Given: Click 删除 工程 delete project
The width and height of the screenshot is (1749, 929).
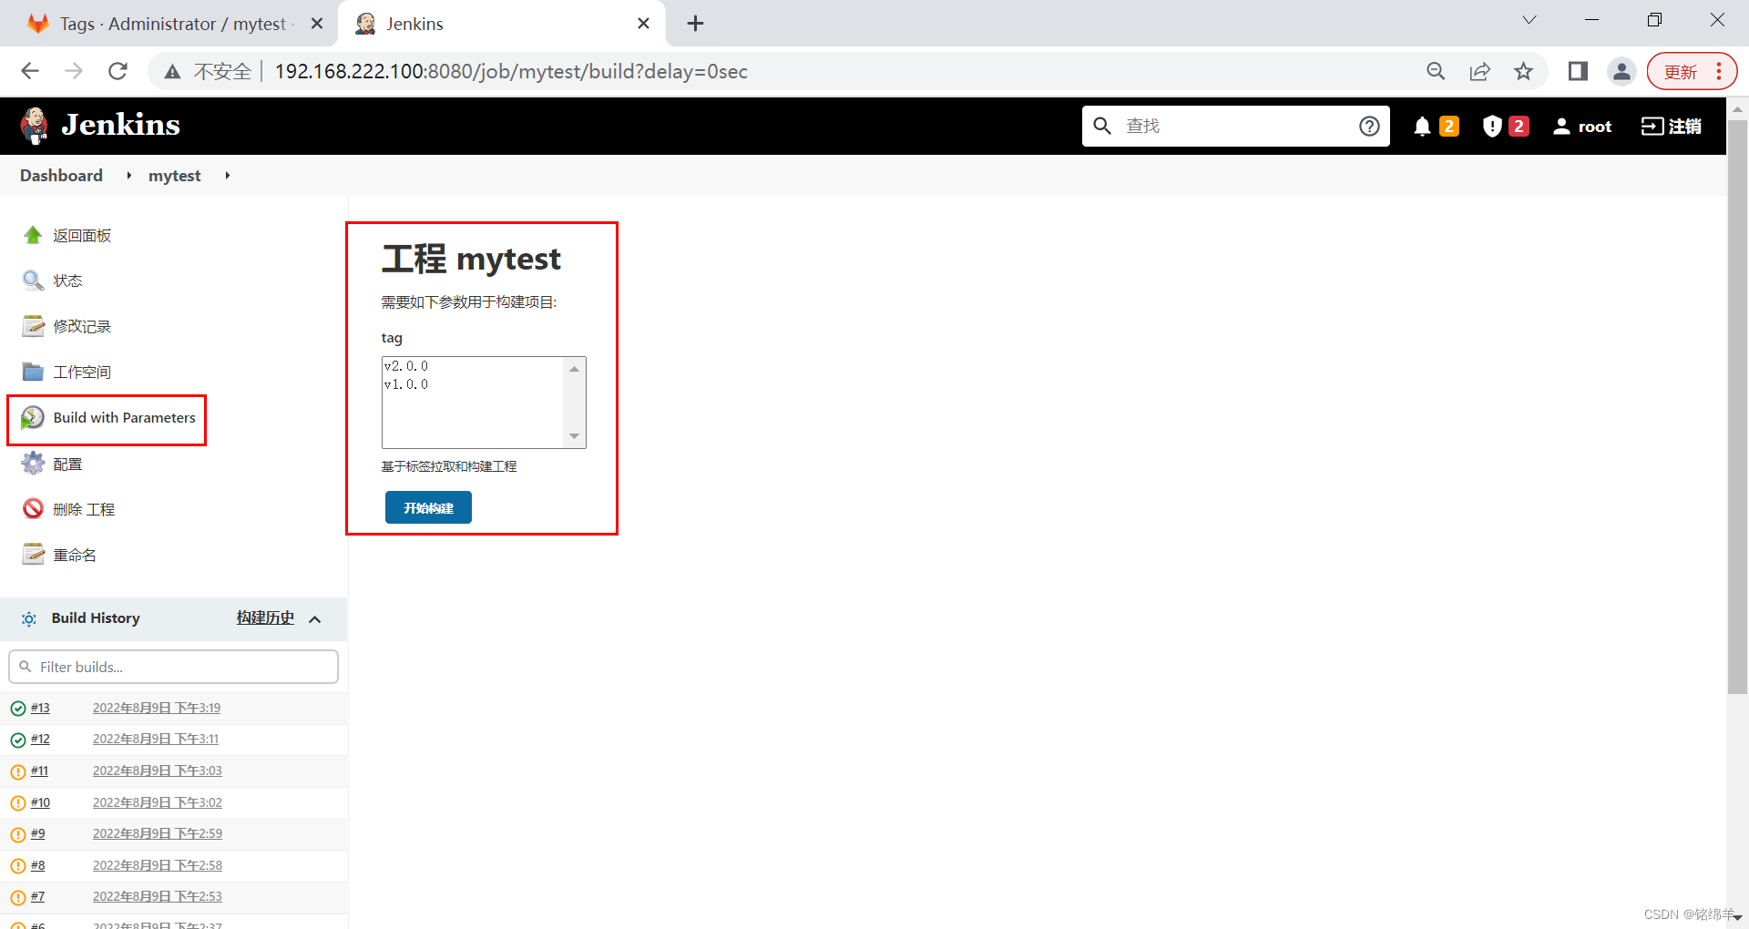Looking at the screenshot, I should (x=84, y=510).
